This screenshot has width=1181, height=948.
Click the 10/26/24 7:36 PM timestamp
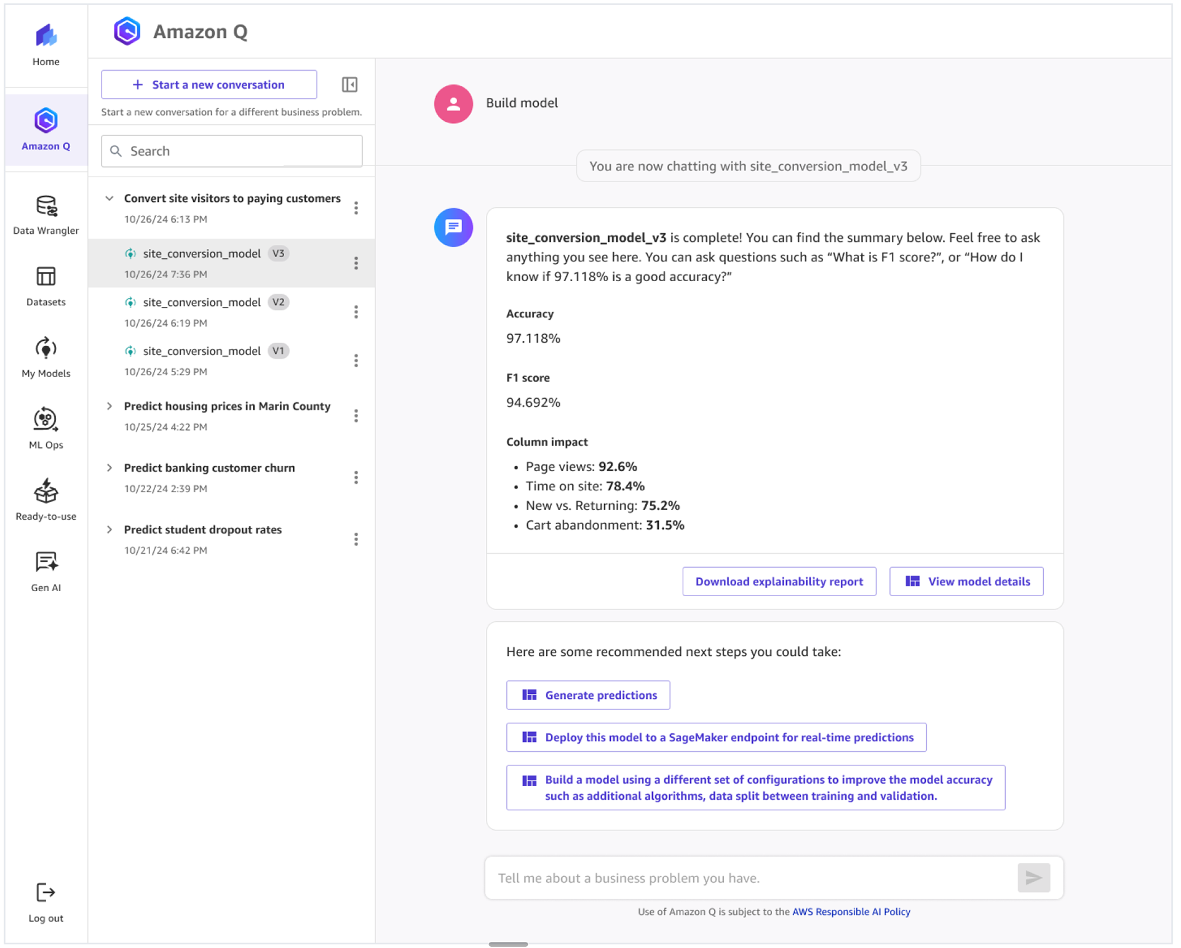[x=165, y=274]
